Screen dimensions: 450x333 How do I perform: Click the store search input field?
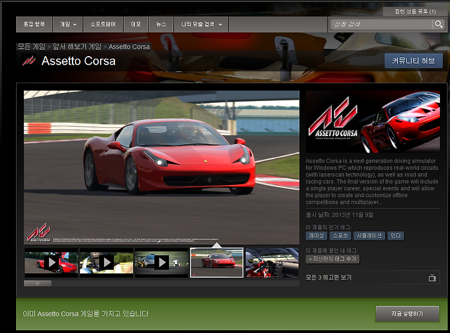point(381,24)
